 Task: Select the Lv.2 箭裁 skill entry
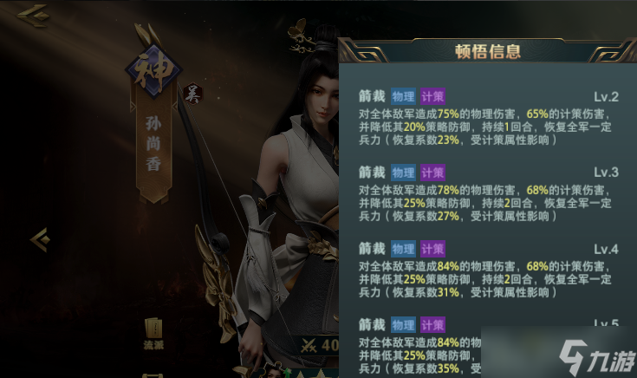pos(488,117)
